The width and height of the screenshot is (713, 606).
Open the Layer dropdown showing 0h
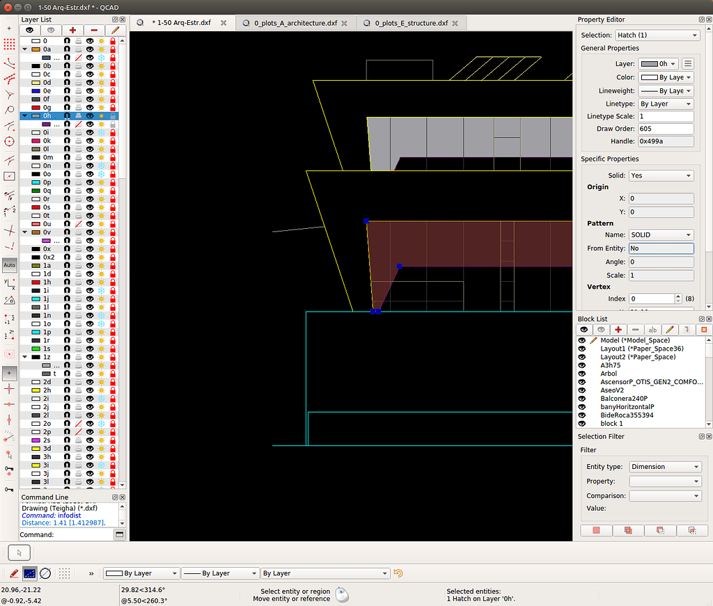tap(659, 63)
